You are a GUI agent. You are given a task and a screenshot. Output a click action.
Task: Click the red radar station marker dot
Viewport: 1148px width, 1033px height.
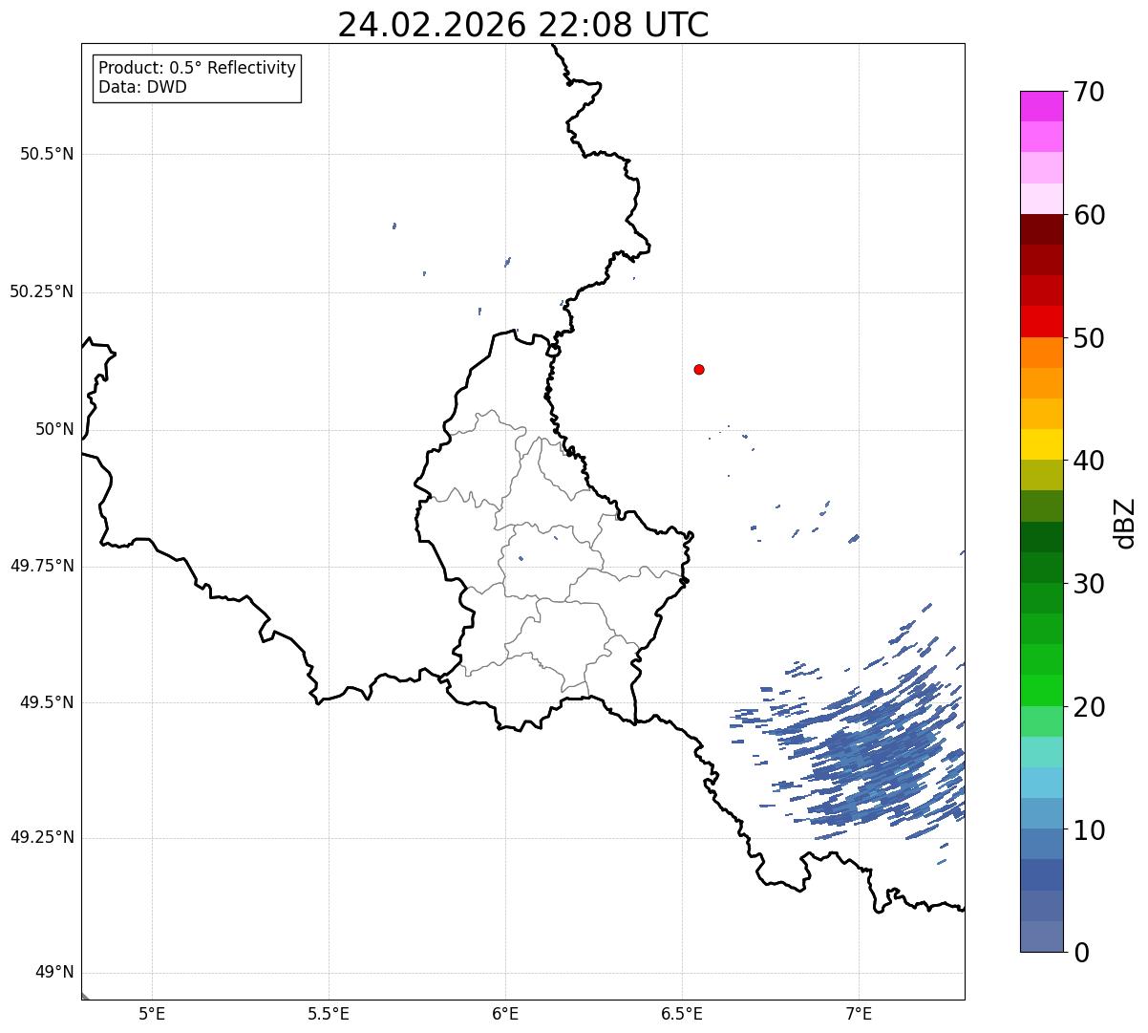click(699, 369)
